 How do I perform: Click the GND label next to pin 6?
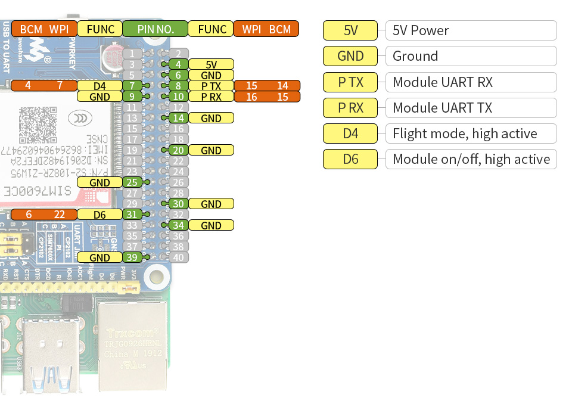point(211,75)
